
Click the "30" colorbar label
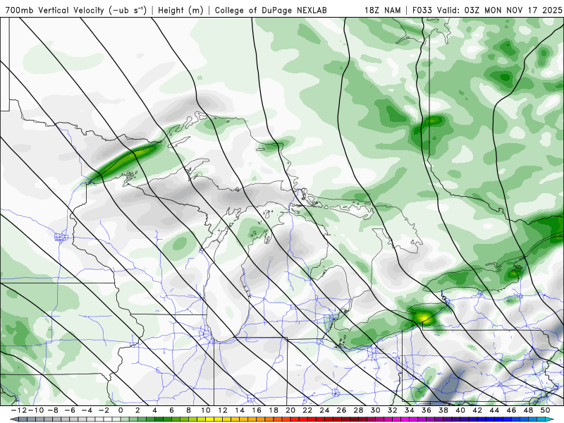coord(376,410)
